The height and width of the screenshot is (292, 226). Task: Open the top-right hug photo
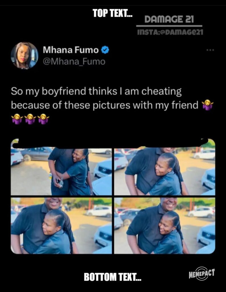(x=165, y=172)
